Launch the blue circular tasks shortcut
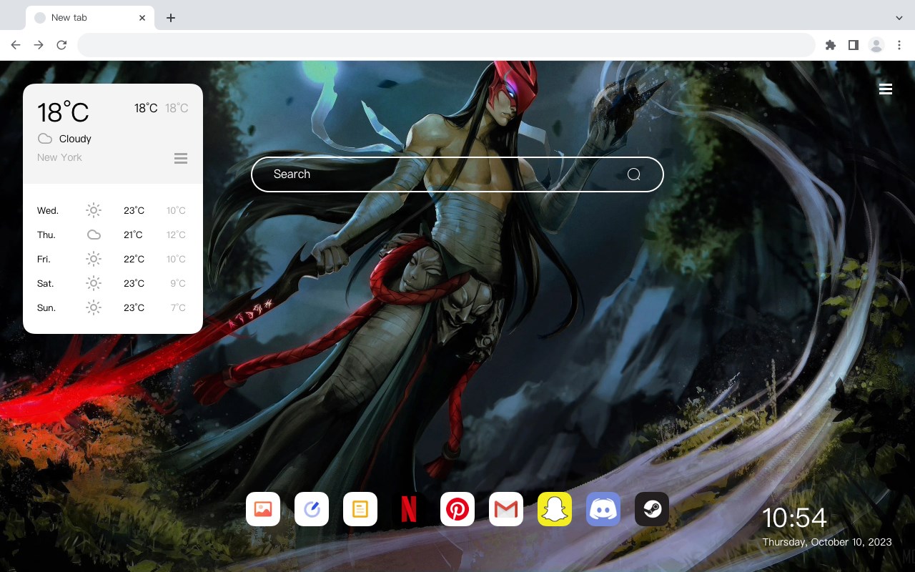Image resolution: width=915 pixels, height=572 pixels. point(312,509)
